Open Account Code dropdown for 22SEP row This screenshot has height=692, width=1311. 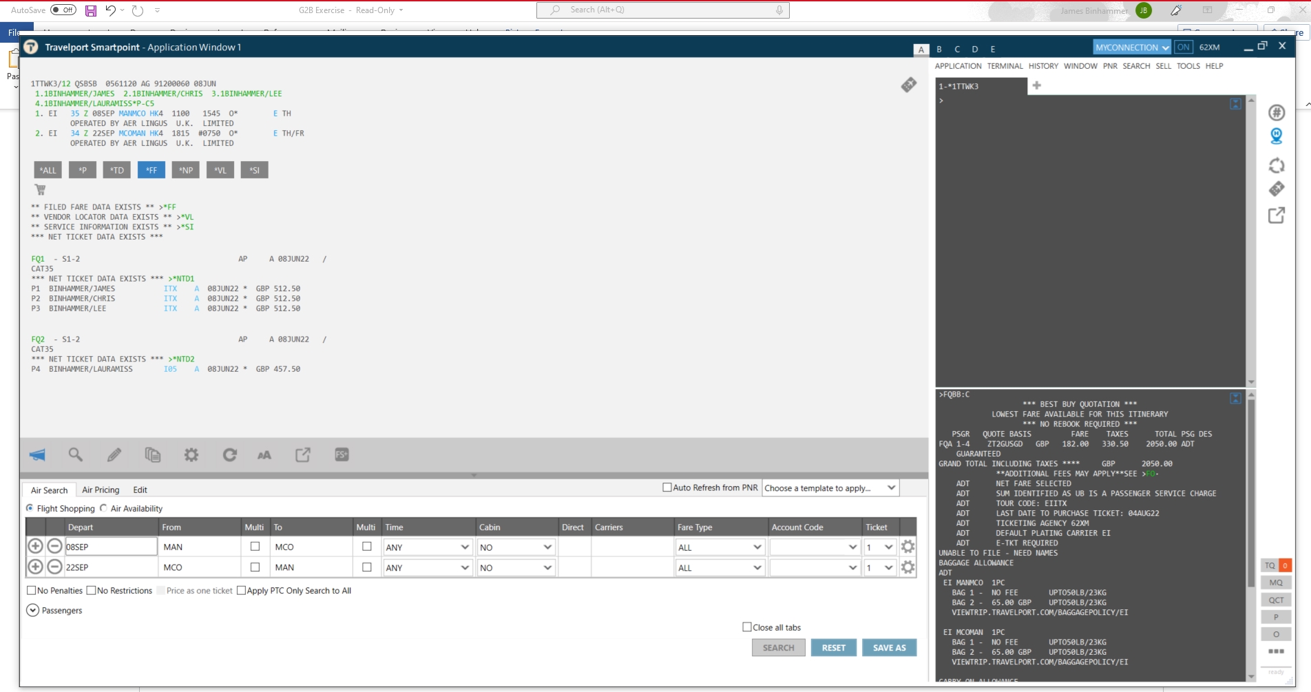point(815,568)
